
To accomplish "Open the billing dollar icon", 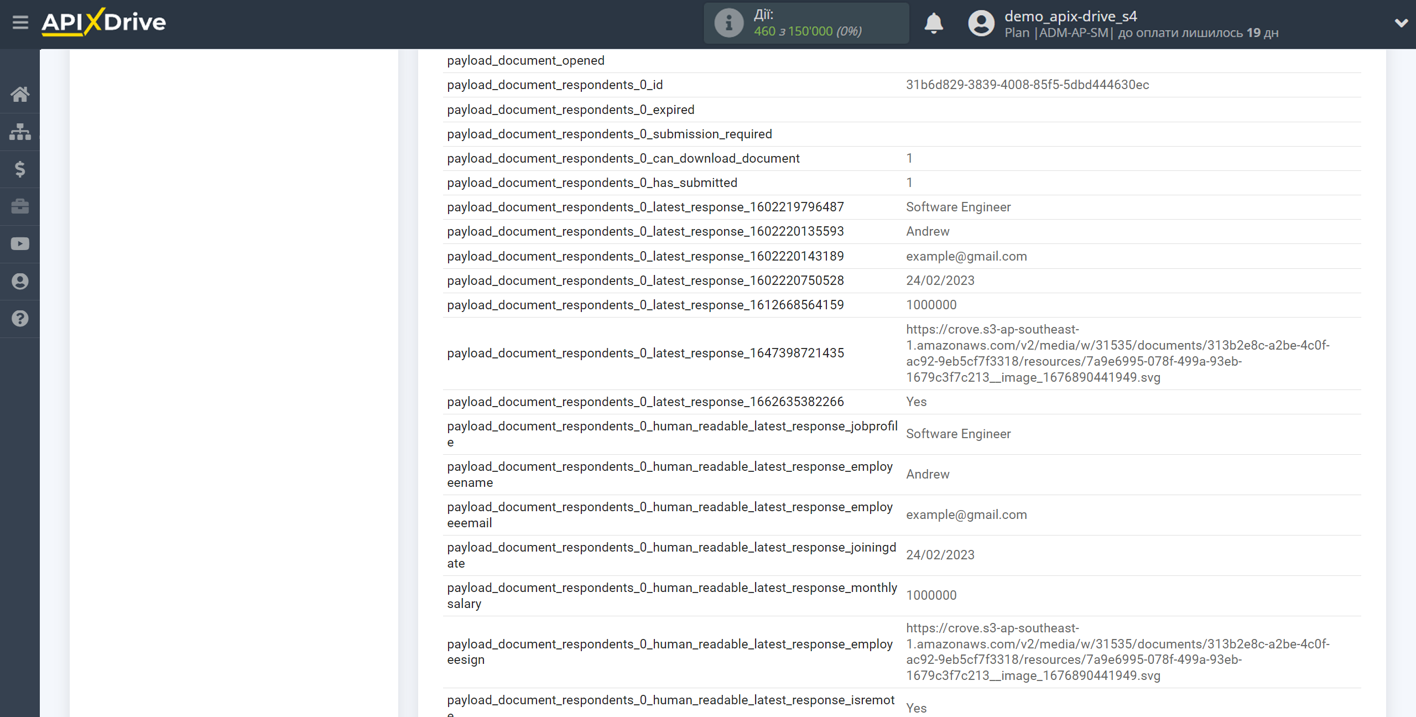I will click(20, 169).
